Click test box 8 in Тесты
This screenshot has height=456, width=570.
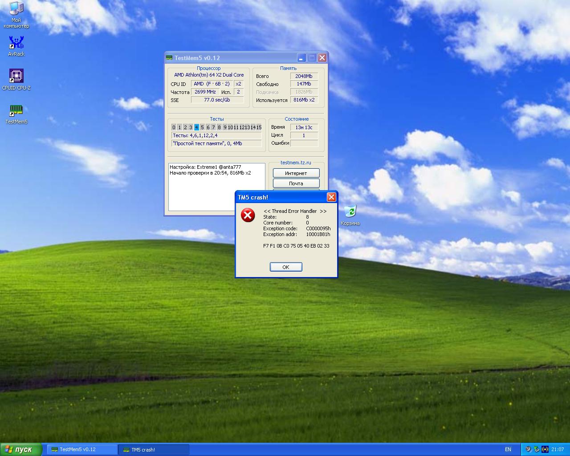point(219,127)
